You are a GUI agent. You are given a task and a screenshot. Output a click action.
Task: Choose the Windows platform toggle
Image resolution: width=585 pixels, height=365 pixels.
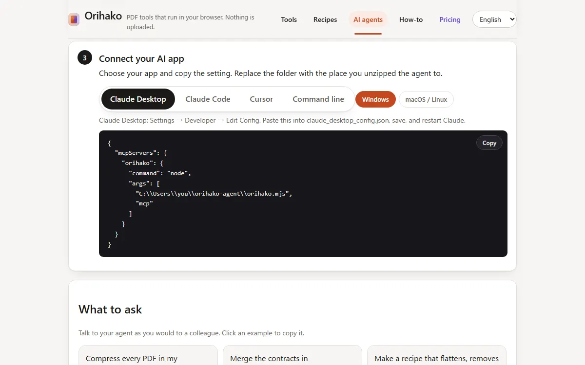coord(375,99)
